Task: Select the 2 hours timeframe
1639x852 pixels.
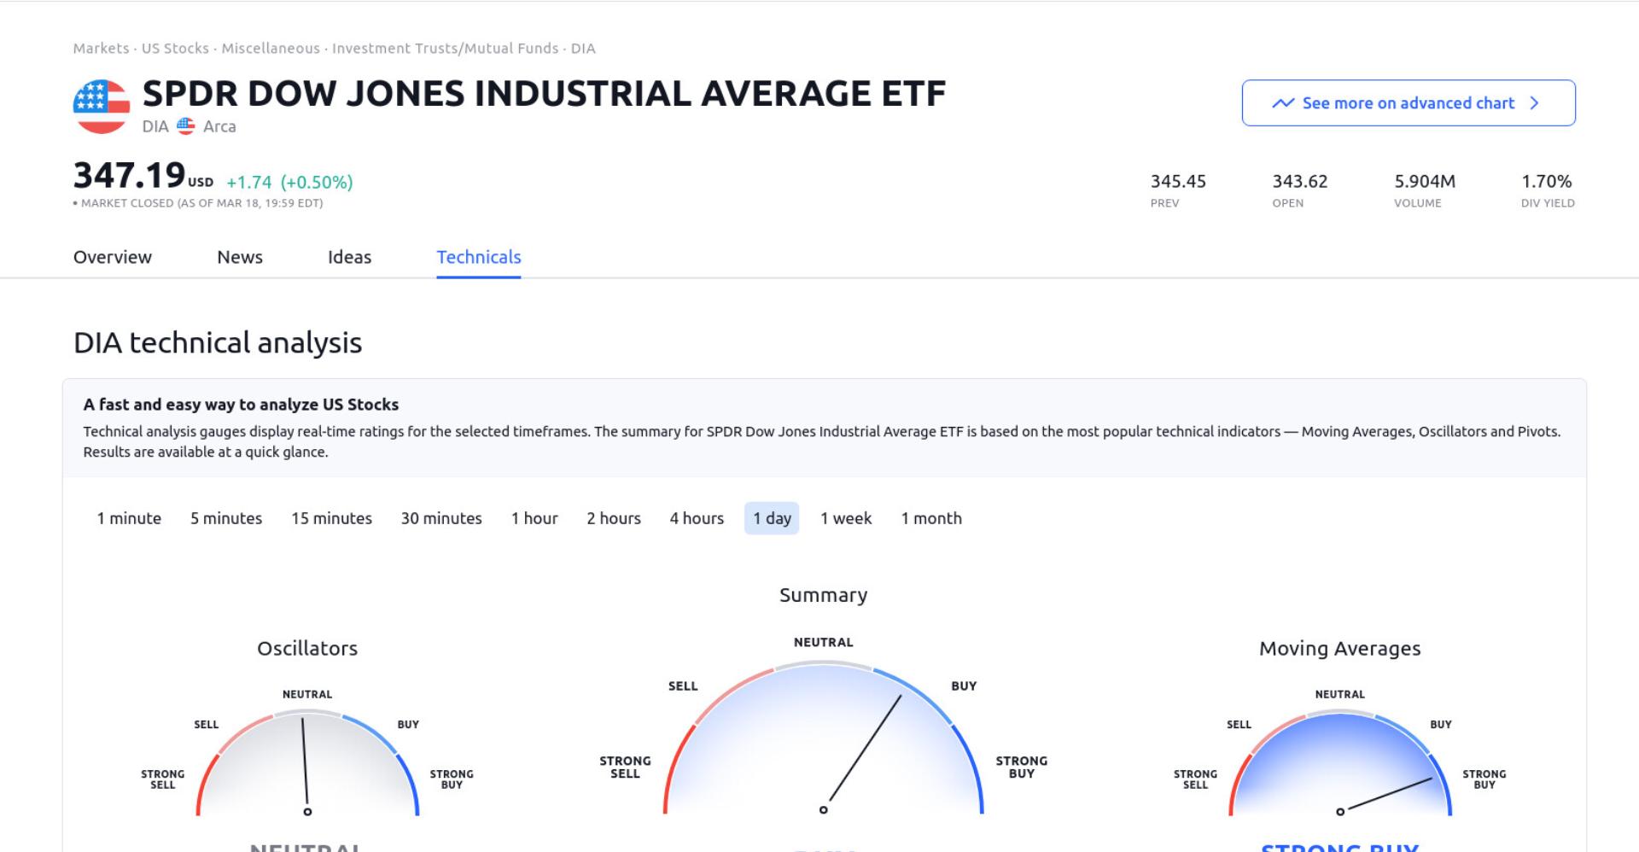Action: [x=614, y=518]
